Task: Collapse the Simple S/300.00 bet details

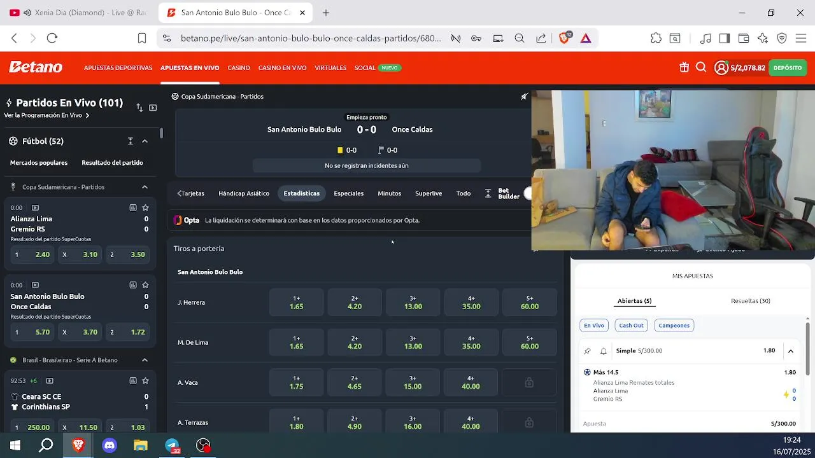Action: click(790, 350)
